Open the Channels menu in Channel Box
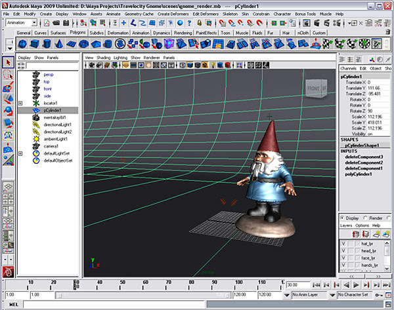This screenshot has height=310, width=394. [x=348, y=68]
